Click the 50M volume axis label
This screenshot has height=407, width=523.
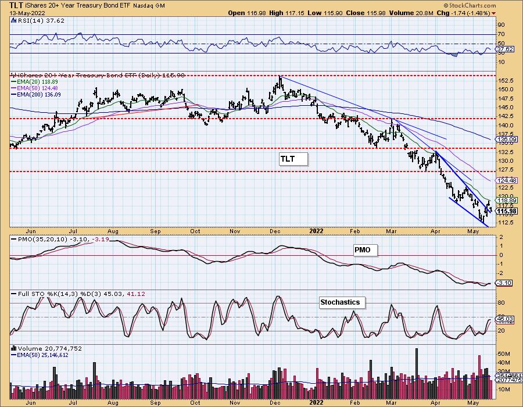pyautogui.click(x=504, y=354)
